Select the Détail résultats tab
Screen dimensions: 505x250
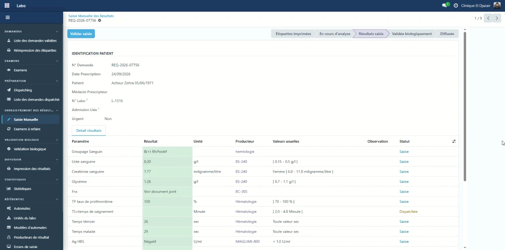tap(89, 131)
